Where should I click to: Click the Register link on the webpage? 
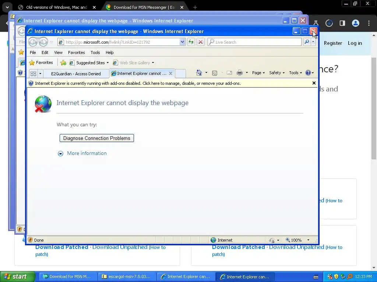333,43
